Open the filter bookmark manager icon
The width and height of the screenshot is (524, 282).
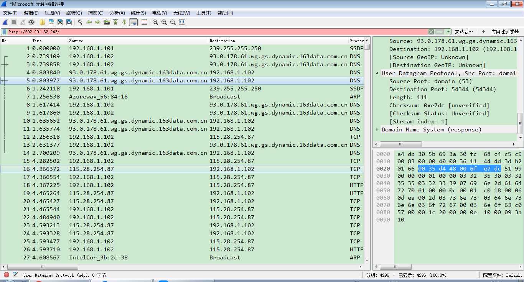pos(4,32)
